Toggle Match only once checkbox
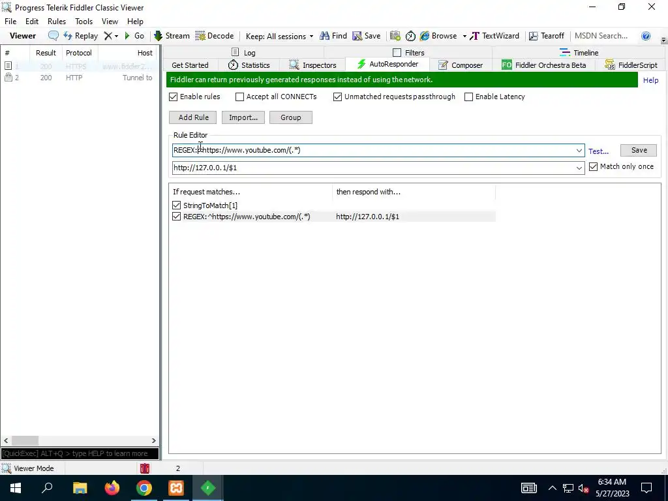 click(x=593, y=166)
